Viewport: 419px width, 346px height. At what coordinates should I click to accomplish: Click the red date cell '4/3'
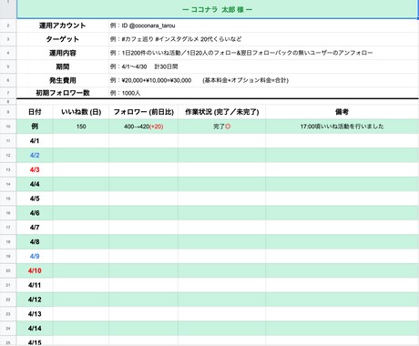point(35,169)
